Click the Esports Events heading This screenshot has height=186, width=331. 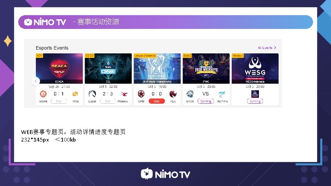coord(52,48)
